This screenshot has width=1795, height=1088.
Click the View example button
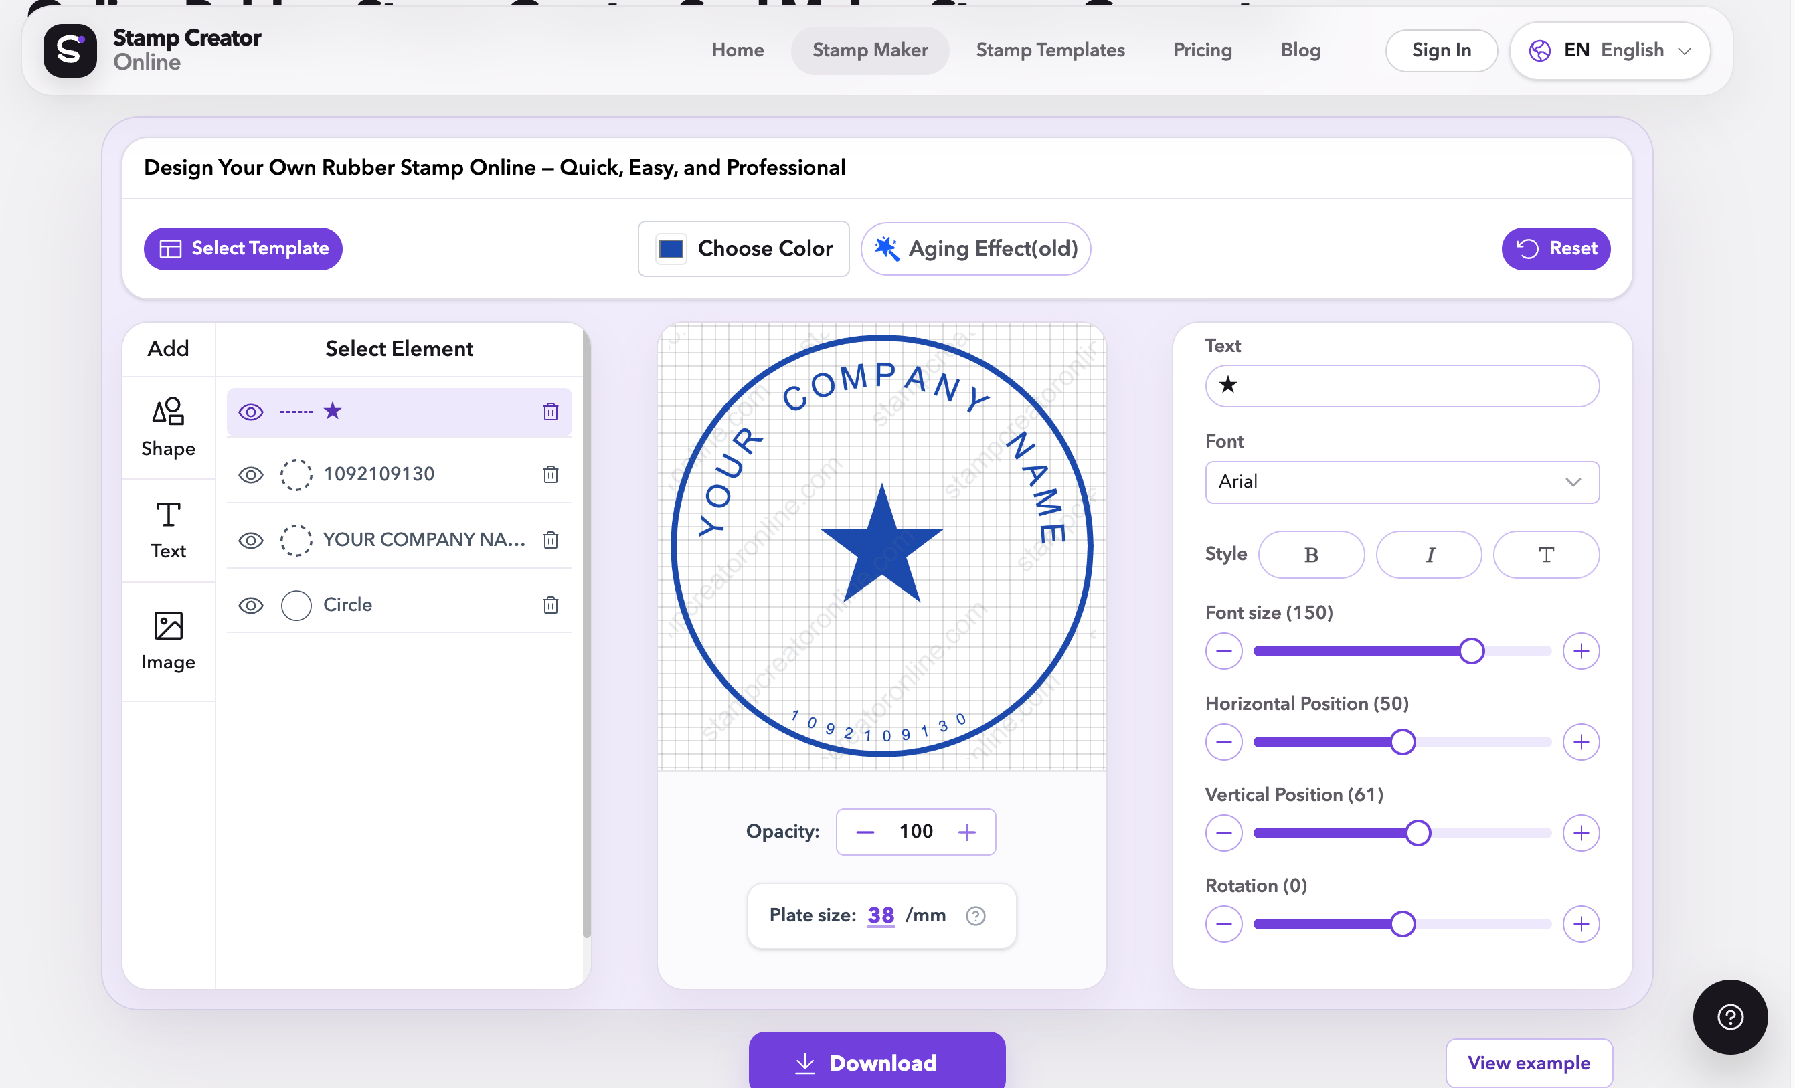pos(1529,1063)
